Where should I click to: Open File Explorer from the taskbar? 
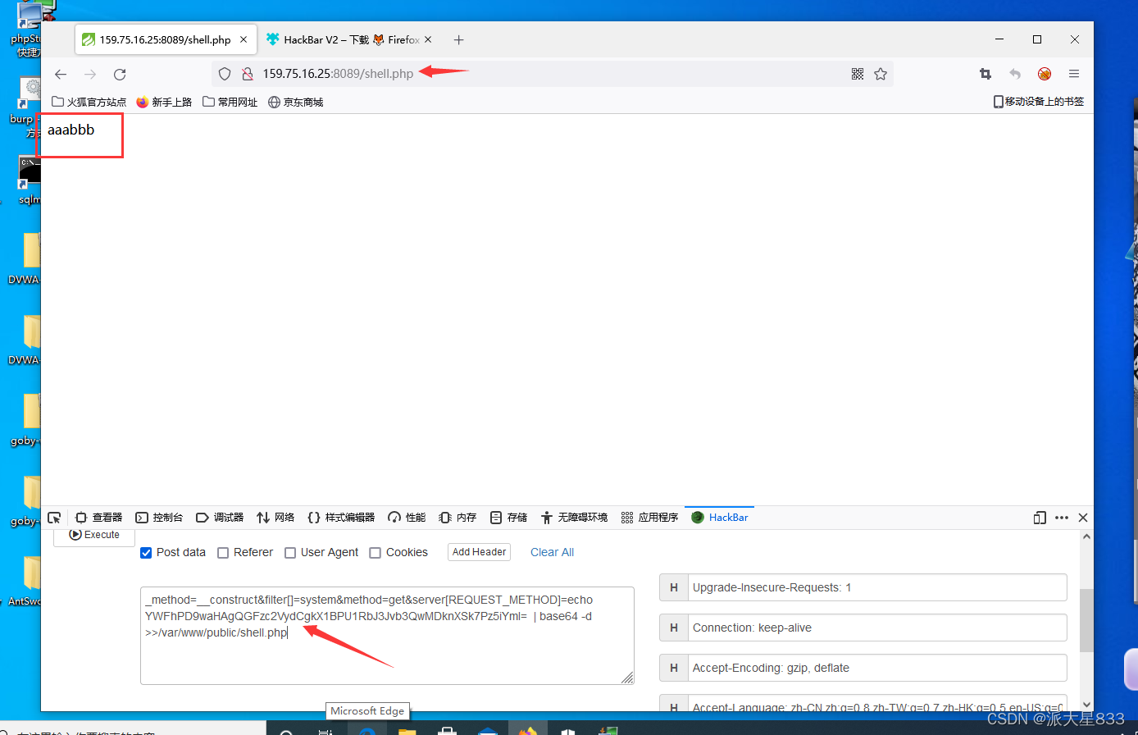pos(407,729)
